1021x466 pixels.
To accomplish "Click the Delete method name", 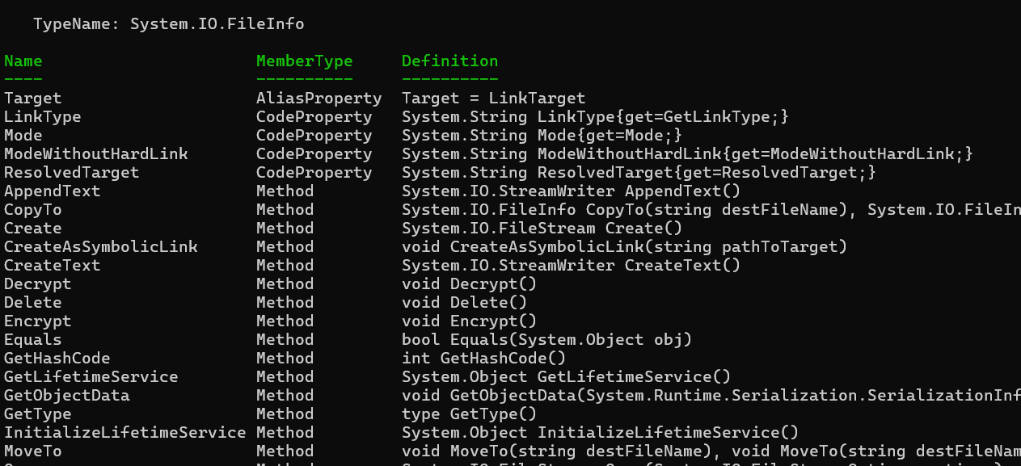I will point(32,303).
